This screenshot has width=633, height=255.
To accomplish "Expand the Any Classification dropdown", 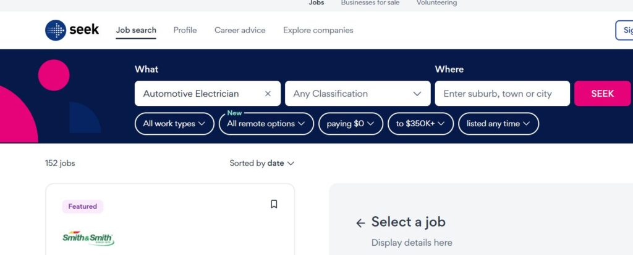I will (357, 94).
